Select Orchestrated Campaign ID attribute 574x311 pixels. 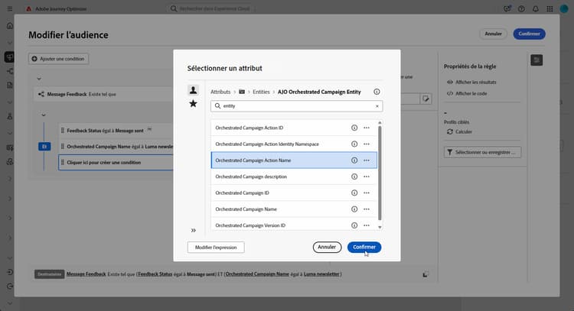(294, 193)
